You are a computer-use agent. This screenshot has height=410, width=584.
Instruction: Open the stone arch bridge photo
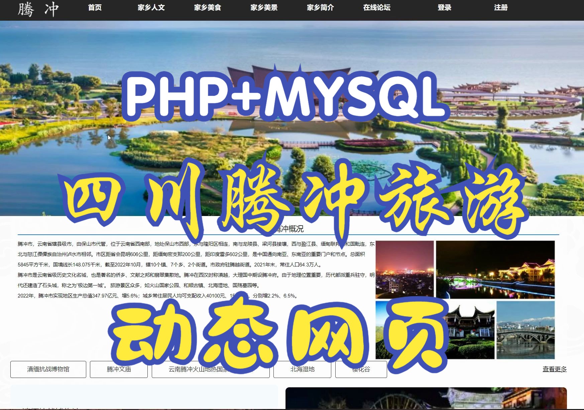(x=525, y=330)
